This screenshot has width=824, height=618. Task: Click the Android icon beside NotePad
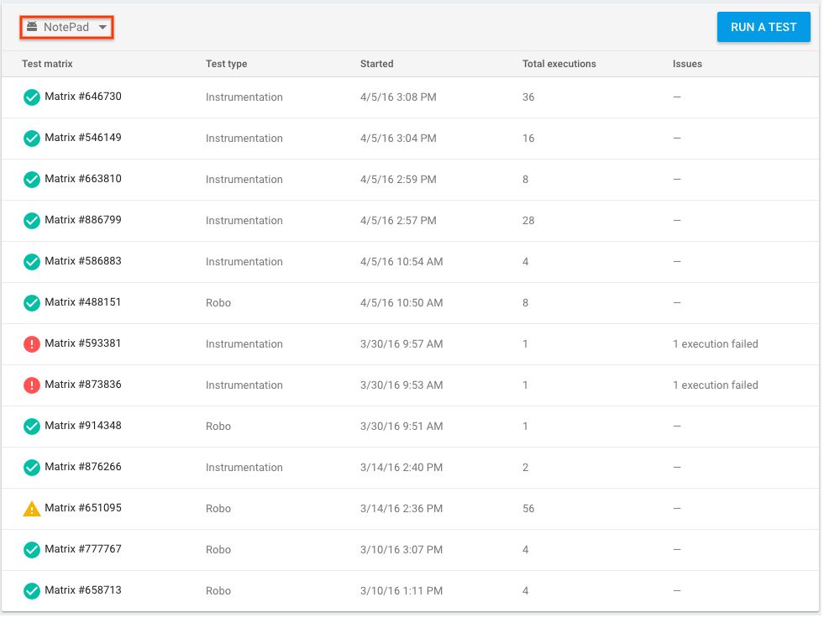pyautogui.click(x=32, y=26)
